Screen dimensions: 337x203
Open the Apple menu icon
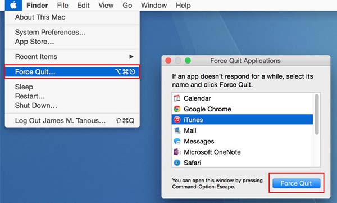click(13, 5)
